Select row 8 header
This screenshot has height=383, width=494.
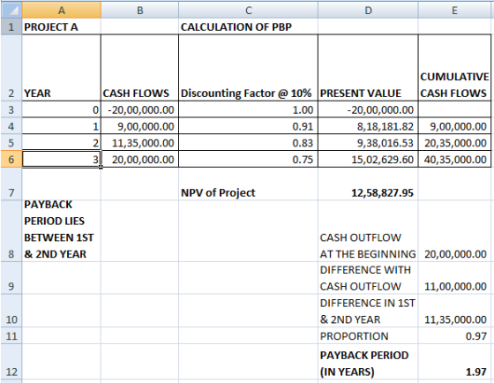tap(11, 230)
